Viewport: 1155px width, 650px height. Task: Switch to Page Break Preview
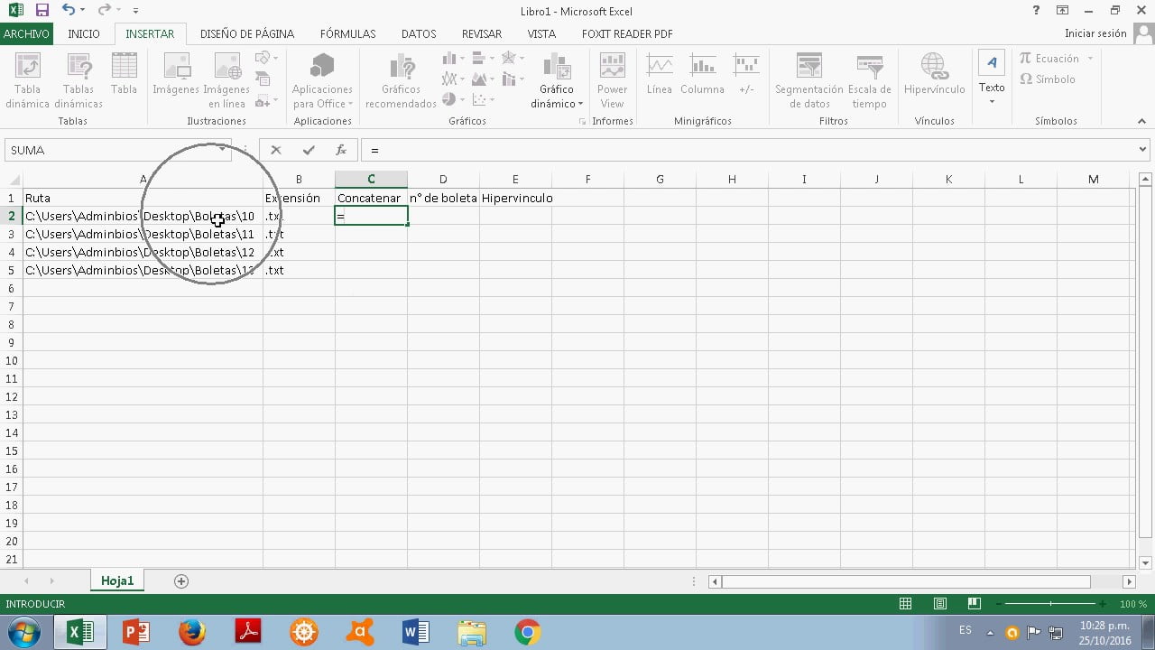coord(975,604)
